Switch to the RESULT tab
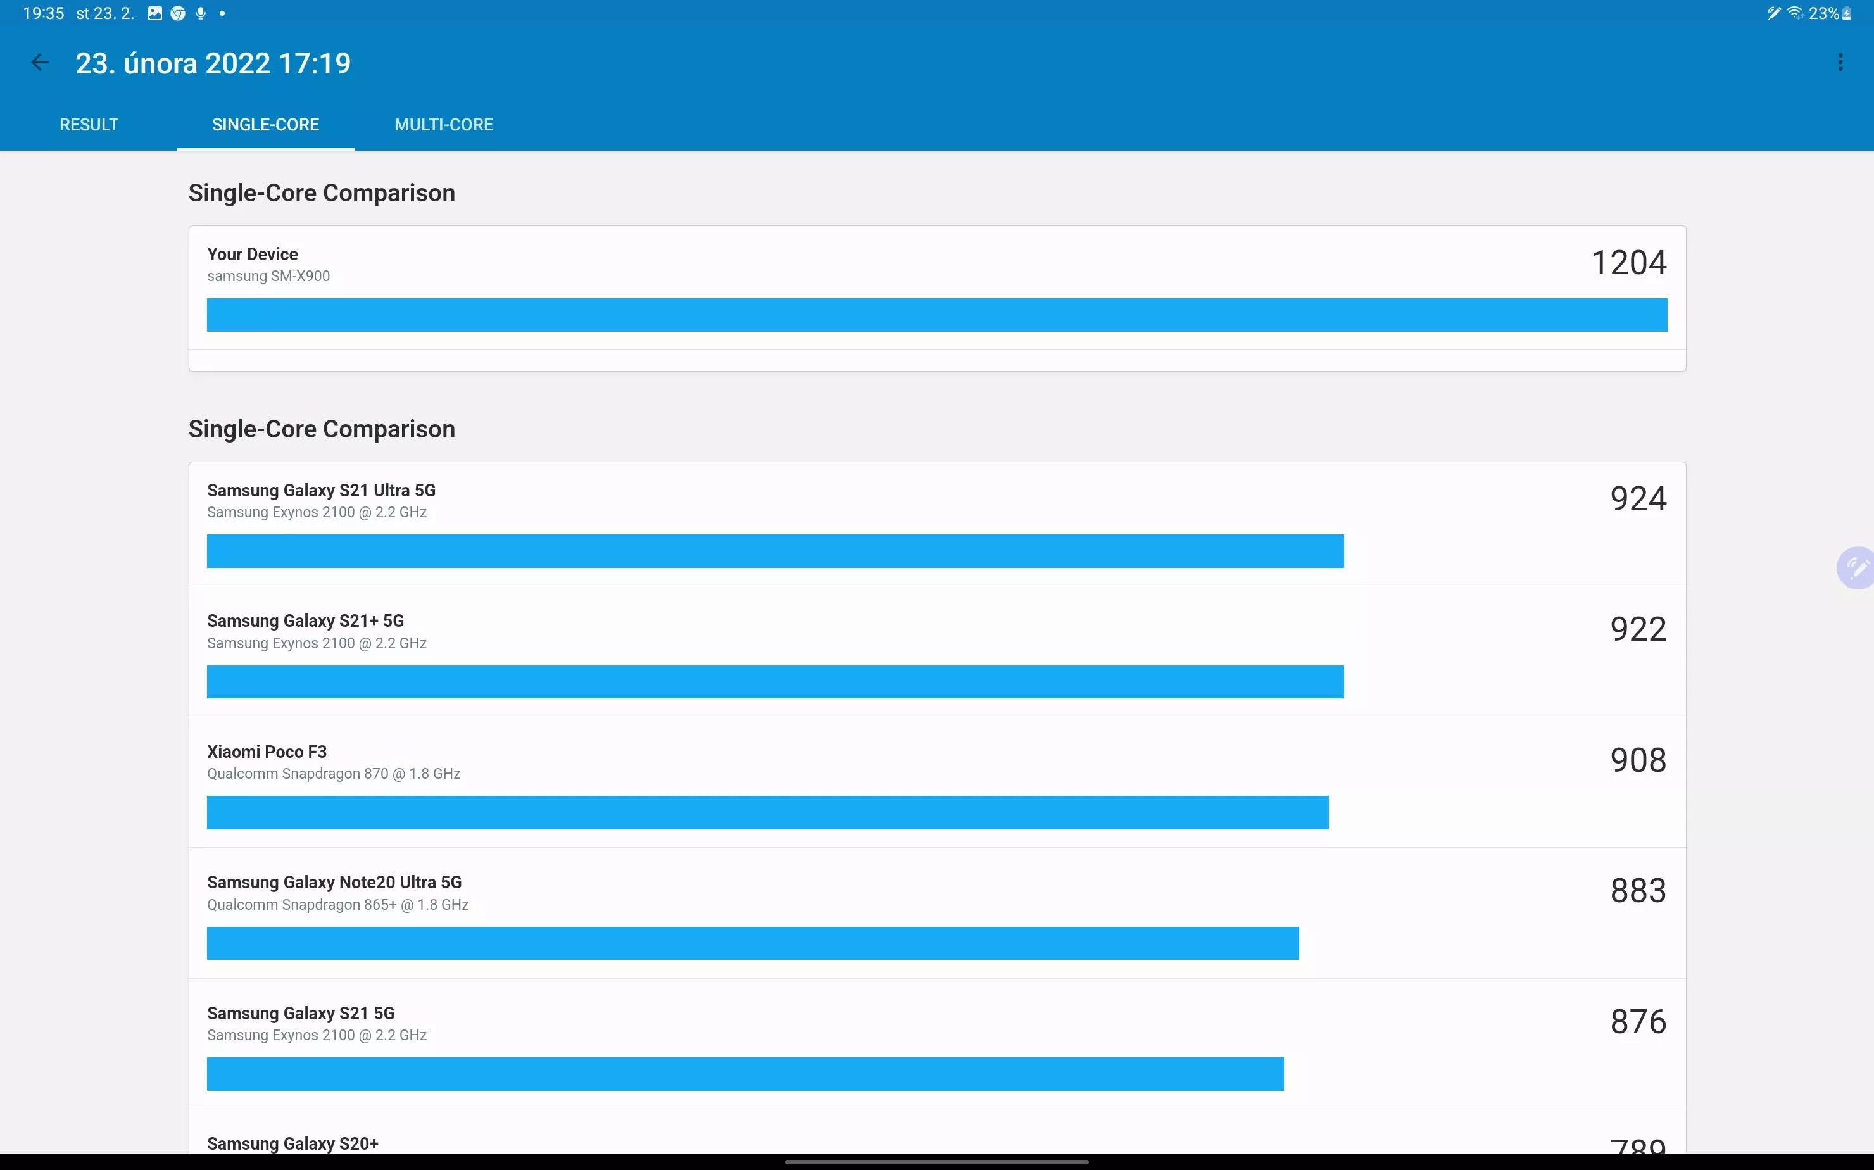 (89, 125)
